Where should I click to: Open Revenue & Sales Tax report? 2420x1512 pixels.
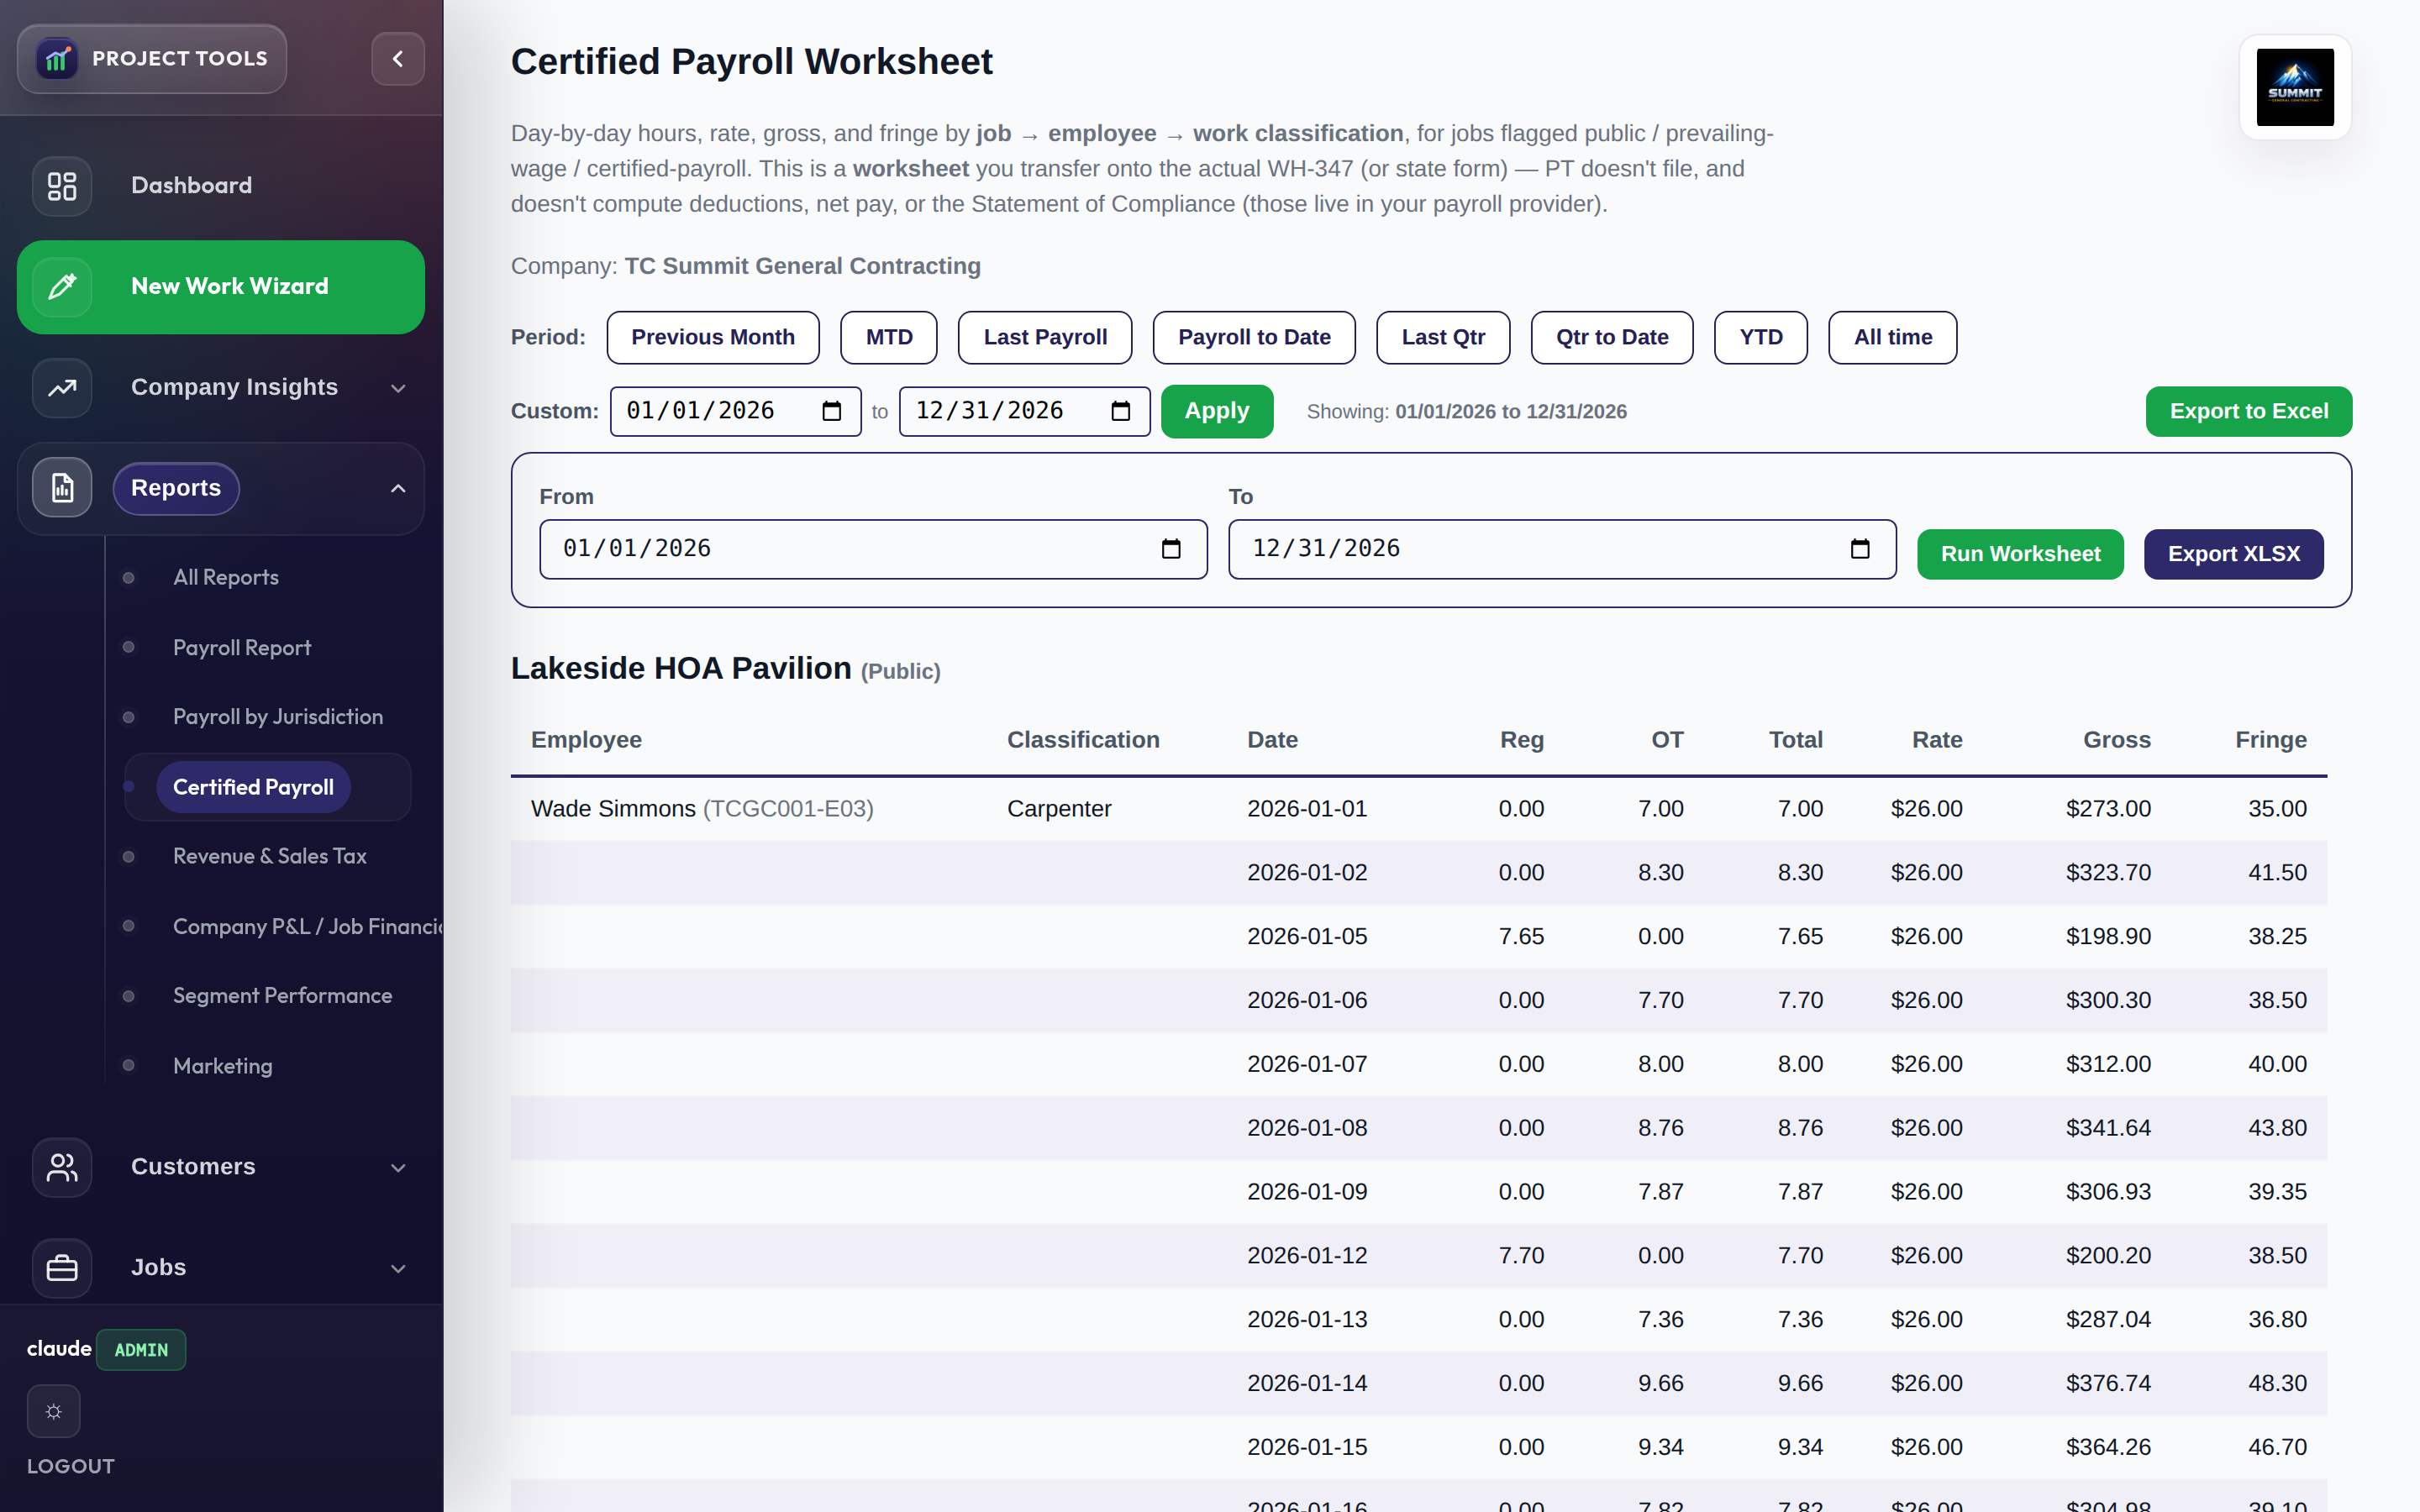click(x=270, y=856)
